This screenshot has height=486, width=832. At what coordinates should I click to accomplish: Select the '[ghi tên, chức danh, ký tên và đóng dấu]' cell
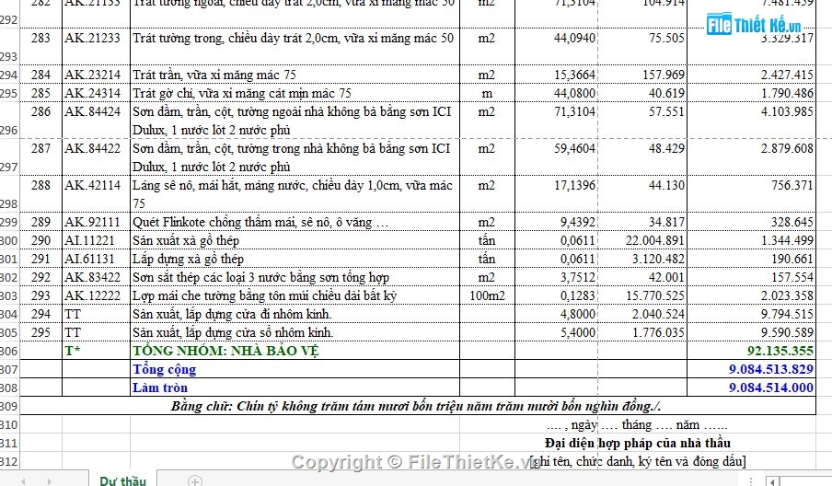tap(637, 461)
